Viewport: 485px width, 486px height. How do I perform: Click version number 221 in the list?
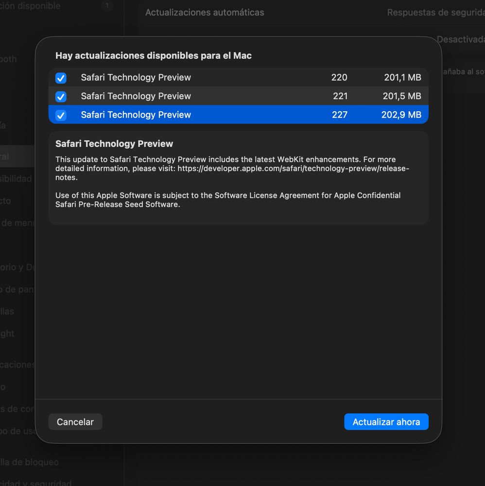pos(340,96)
